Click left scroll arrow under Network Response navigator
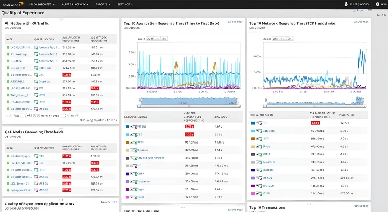Image resolution: width=388 pixels, height=212 pixels. click(x=265, y=106)
